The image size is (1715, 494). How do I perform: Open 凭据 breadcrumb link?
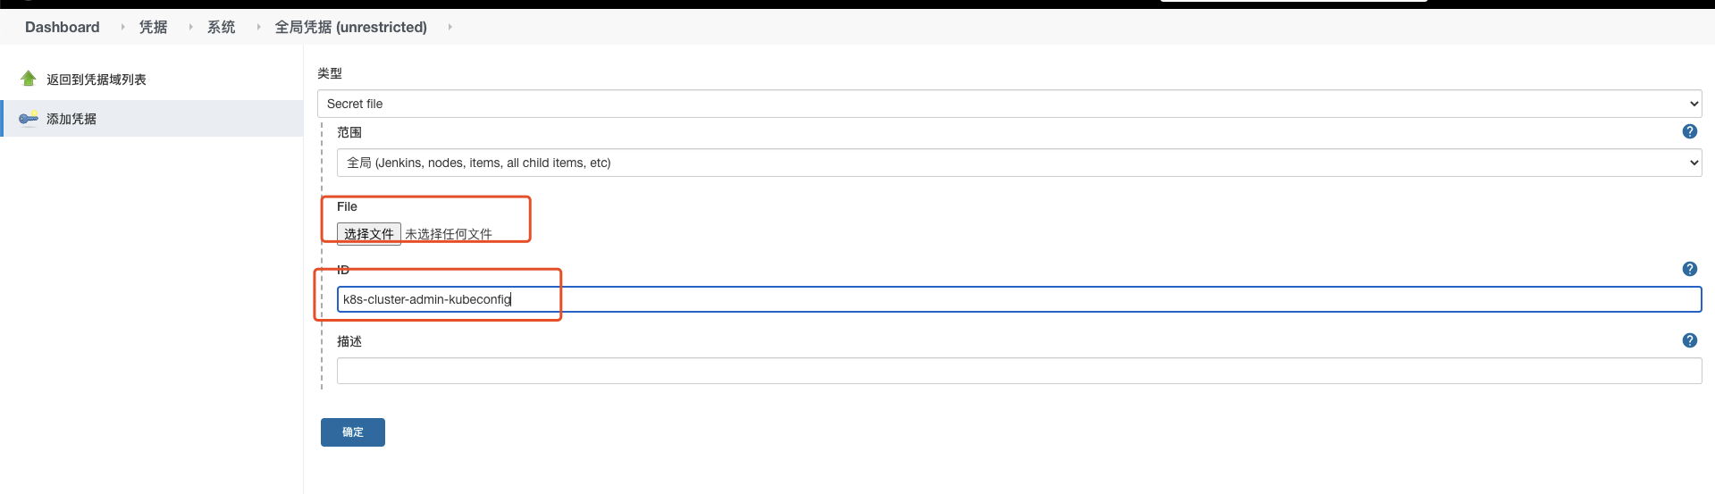[153, 27]
